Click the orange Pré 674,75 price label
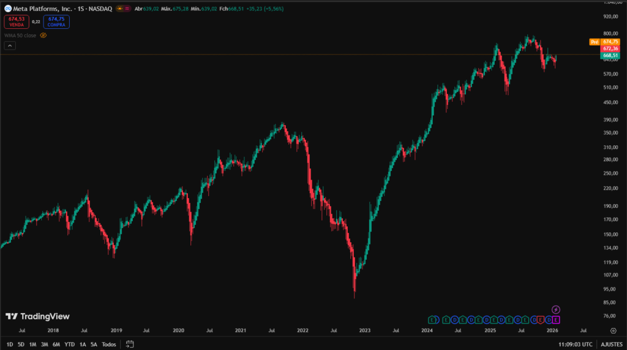The height and width of the screenshot is (350, 627). pyautogui.click(x=605, y=42)
